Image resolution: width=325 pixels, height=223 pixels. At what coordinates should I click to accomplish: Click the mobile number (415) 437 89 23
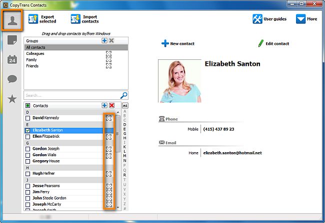pos(218,129)
